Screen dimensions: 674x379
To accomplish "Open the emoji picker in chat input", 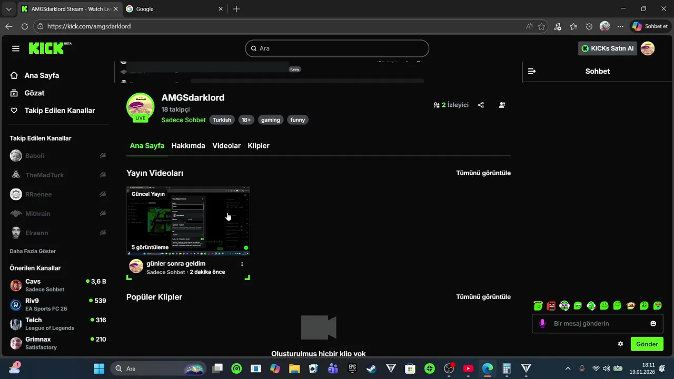I will coord(653,324).
